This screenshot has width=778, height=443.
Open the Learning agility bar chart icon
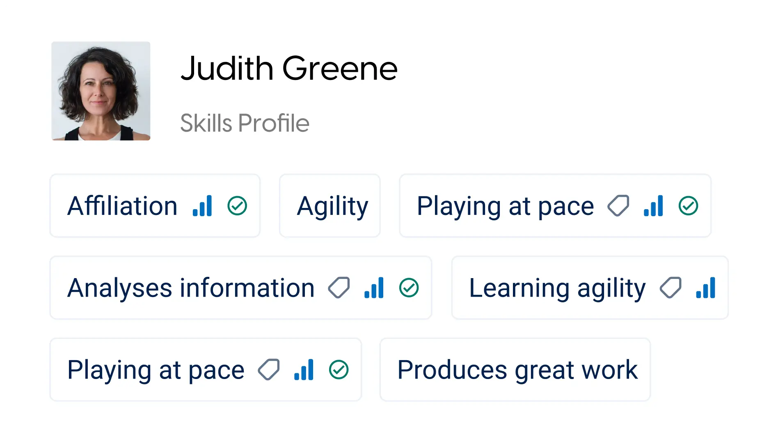(705, 288)
